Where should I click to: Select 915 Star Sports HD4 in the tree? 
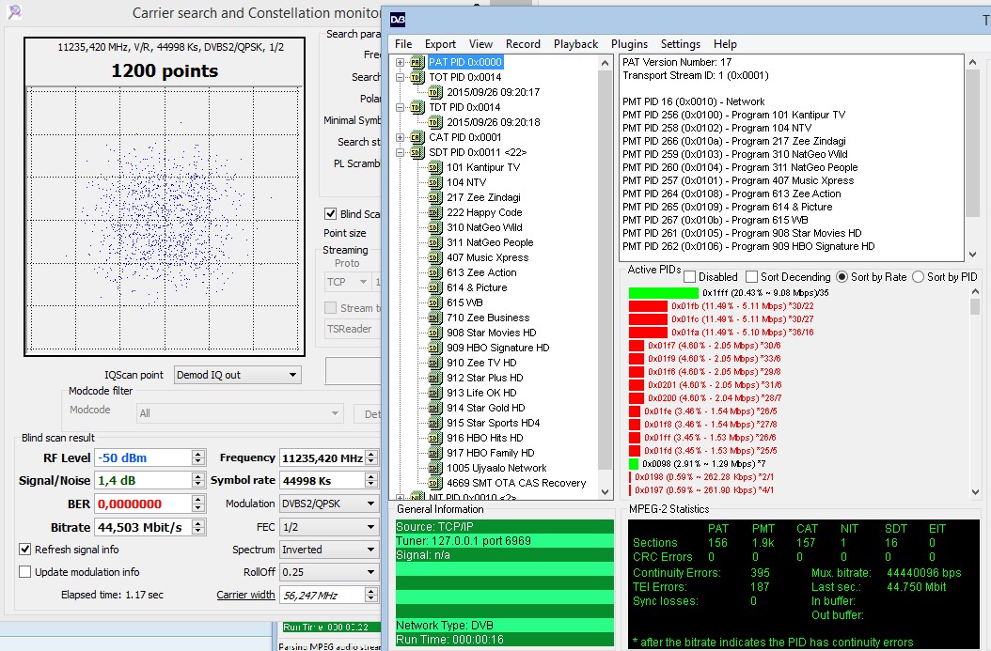[493, 423]
